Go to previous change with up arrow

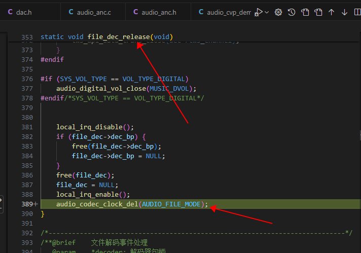pyautogui.click(x=331, y=12)
